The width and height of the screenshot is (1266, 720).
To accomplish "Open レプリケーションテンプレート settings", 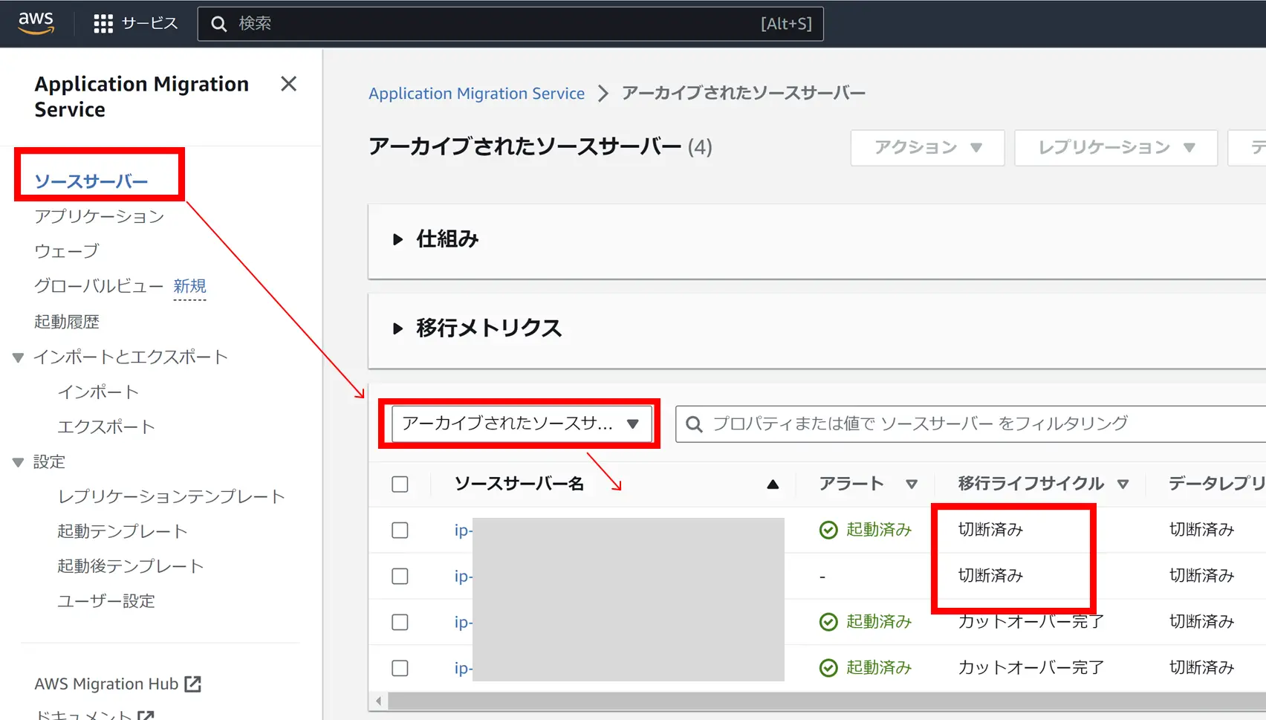I will pos(172,496).
